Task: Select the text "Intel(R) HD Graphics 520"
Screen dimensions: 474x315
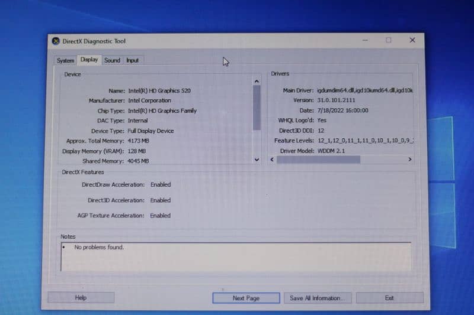Action: click(x=159, y=91)
